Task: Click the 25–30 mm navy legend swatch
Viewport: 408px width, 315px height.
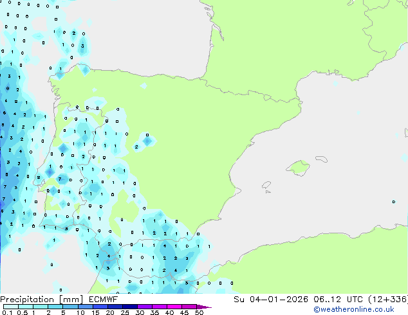Action: [x=129, y=307]
